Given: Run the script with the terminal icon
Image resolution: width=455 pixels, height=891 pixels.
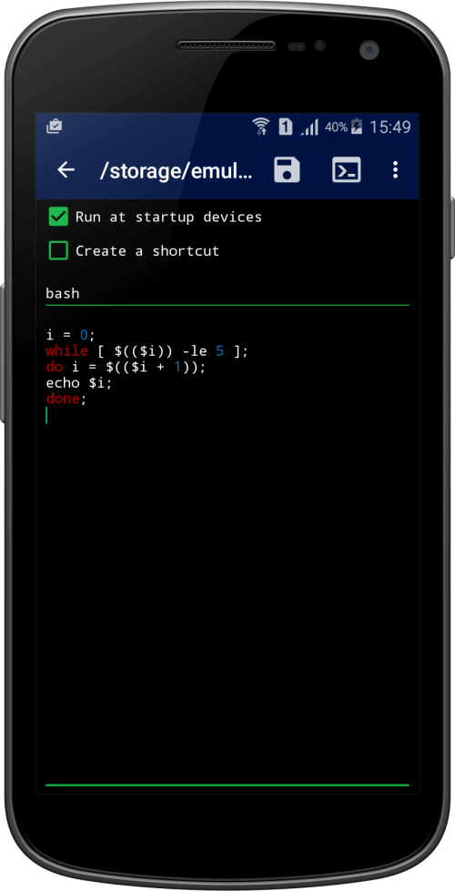Looking at the screenshot, I should (346, 170).
